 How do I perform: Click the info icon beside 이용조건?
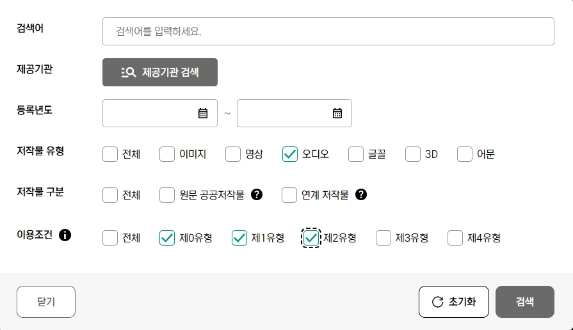[x=65, y=235]
